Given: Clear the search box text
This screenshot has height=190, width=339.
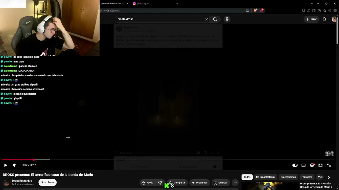Looking at the screenshot, I should click(x=207, y=19).
